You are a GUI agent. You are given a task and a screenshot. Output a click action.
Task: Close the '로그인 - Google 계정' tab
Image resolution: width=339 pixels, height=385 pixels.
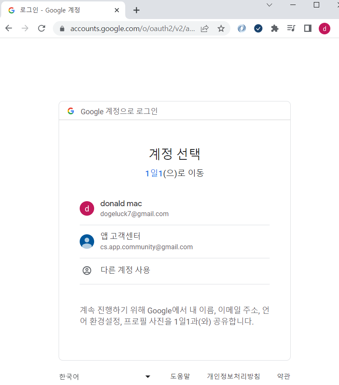click(117, 10)
